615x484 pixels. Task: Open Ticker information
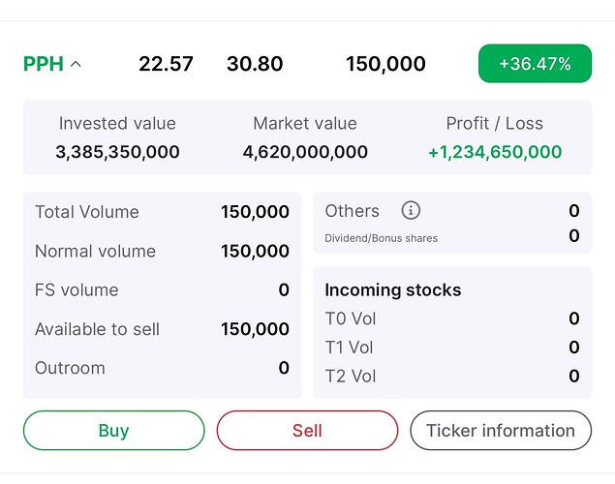pyautogui.click(x=501, y=431)
